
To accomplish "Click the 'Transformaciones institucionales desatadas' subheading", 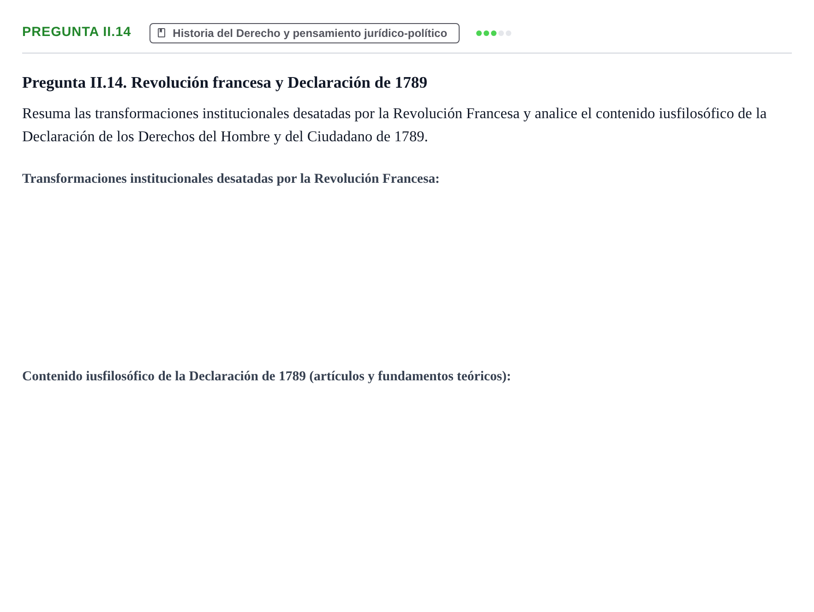I will (x=231, y=179).
